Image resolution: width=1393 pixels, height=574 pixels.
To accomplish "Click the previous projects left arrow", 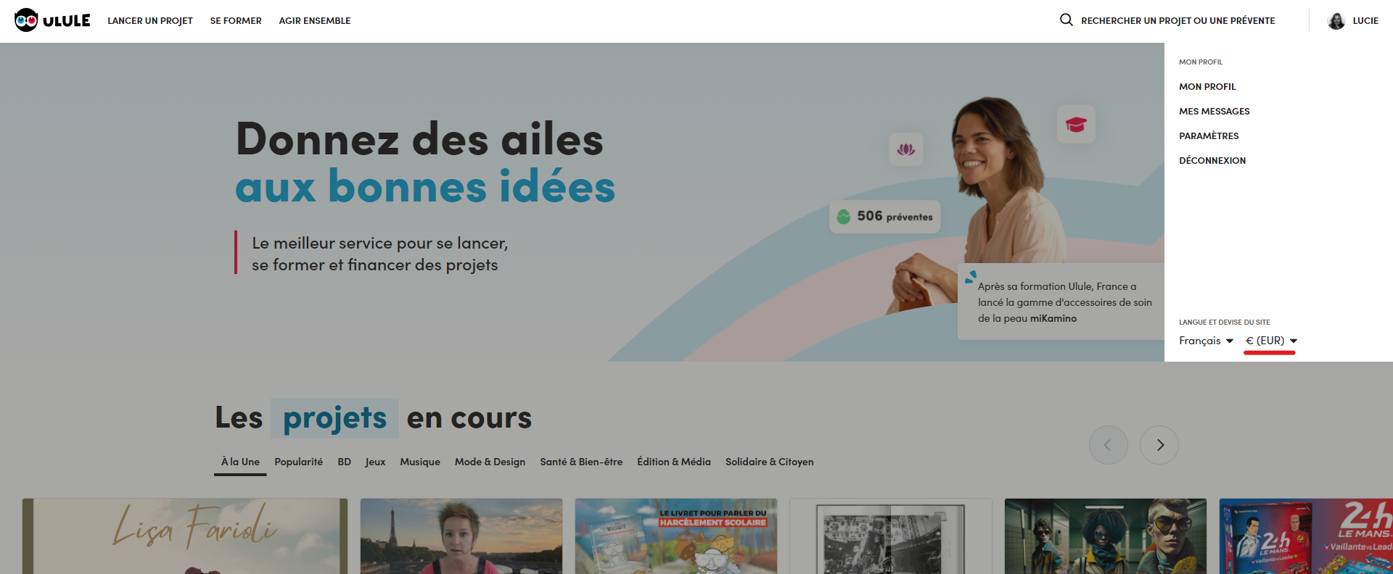I will pos(1108,445).
